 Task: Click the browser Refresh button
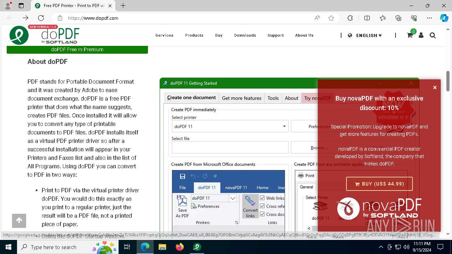[41, 18]
